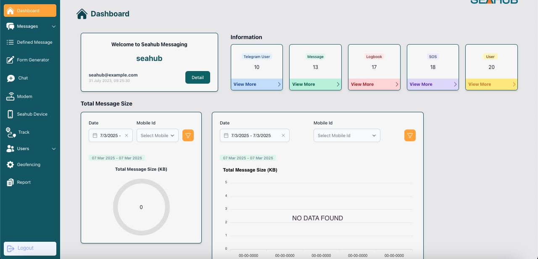Click the date field in donut chart panel
This screenshot has height=259, width=538.
pos(110,135)
